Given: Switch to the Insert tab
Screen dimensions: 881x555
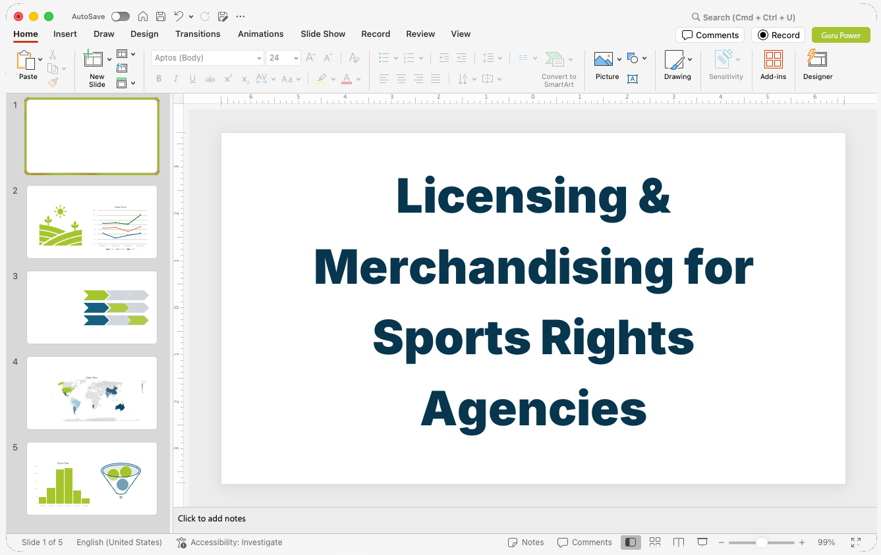Looking at the screenshot, I should [65, 34].
